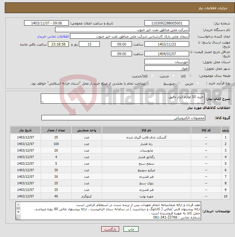Screen dimensions: 235x237
Task: Click فنر فشرده item in row 7
Action: click(146, 177)
